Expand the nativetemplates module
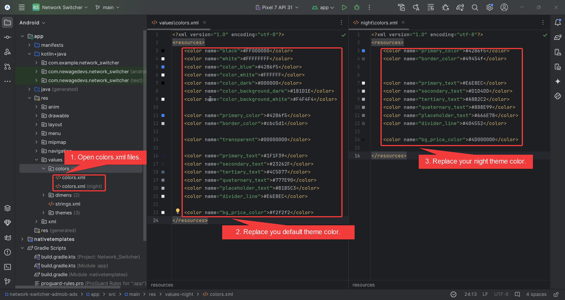565x300 pixels. pyautogui.click(x=22, y=239)
